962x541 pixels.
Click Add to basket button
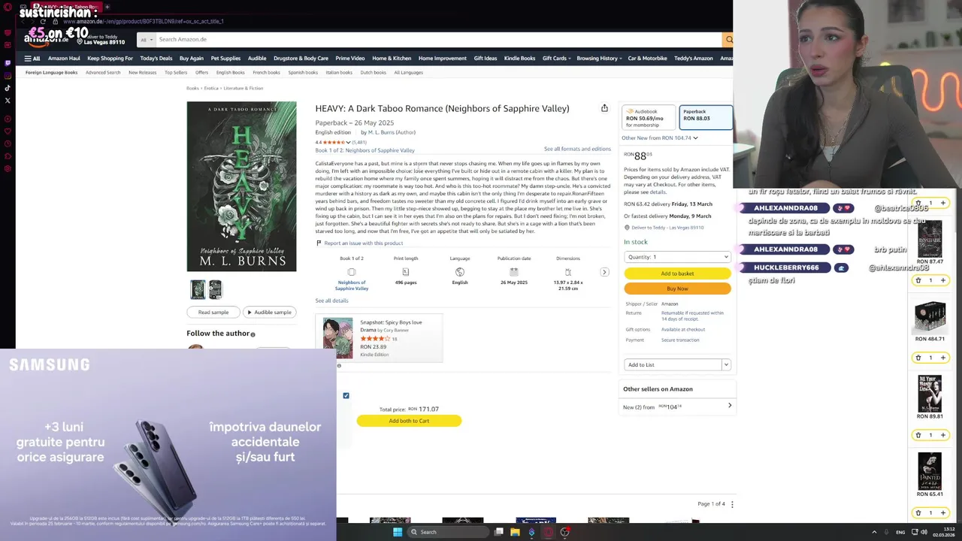click(x=677, y=274)
